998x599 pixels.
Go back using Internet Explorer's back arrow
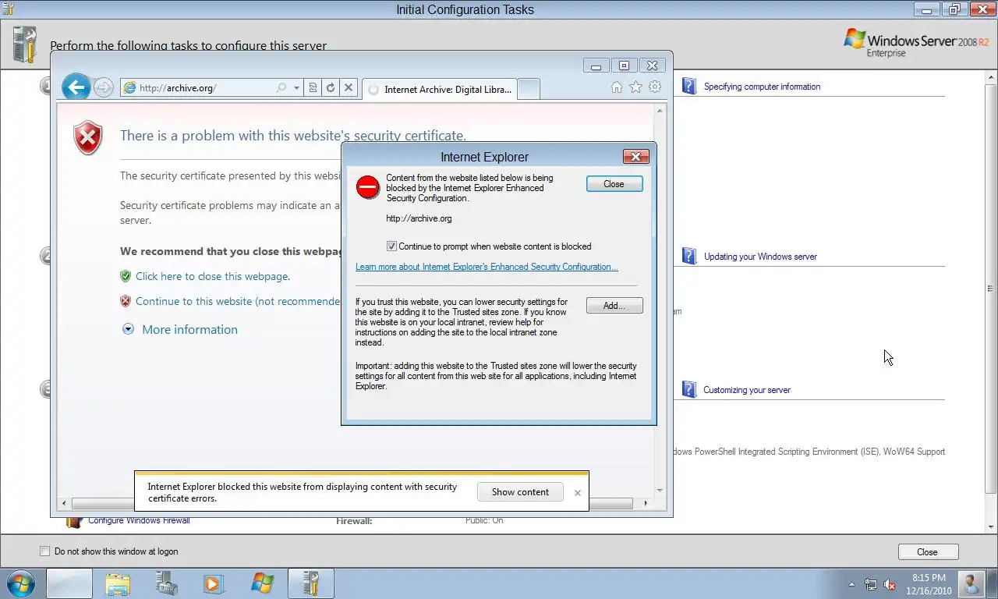pyautogui.click(x=76, y=87)
